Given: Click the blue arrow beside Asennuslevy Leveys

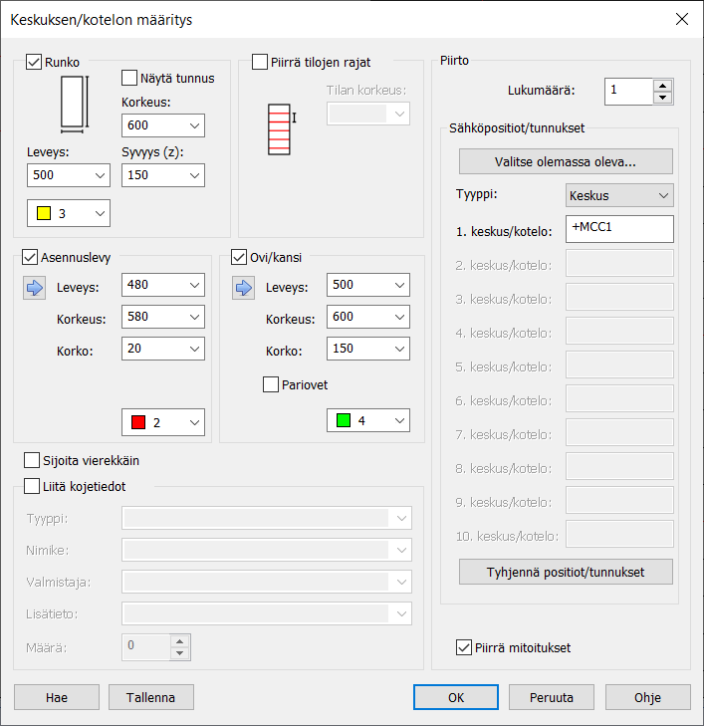Looking at the screenshot, I should coord(35,288).
